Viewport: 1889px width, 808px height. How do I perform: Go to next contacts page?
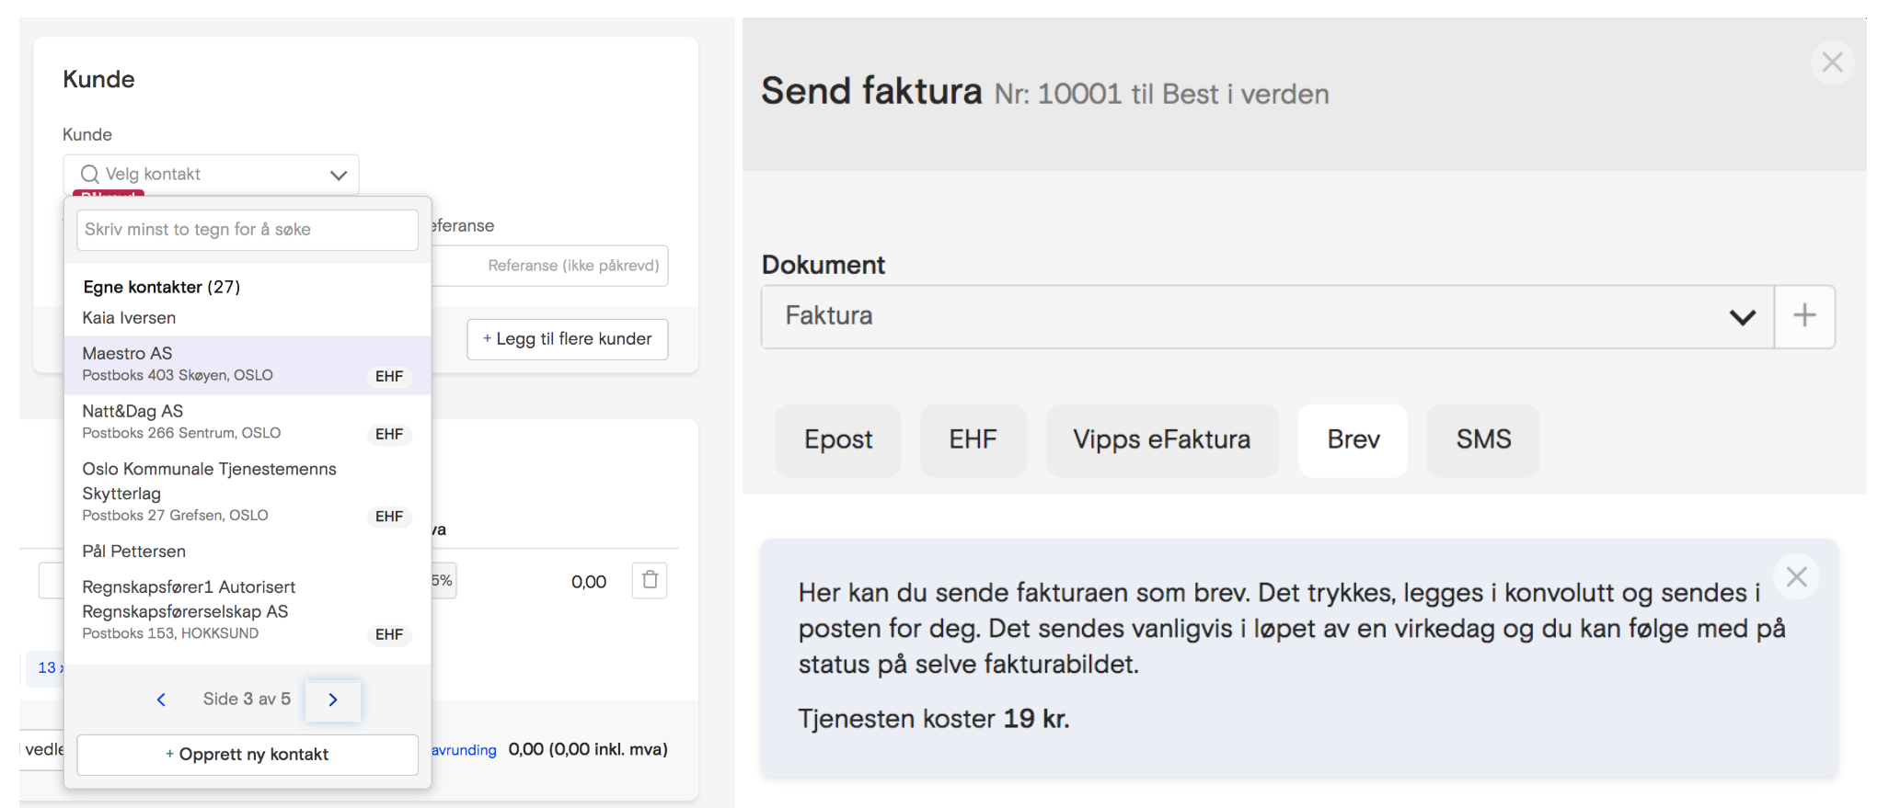pos(333,700)
